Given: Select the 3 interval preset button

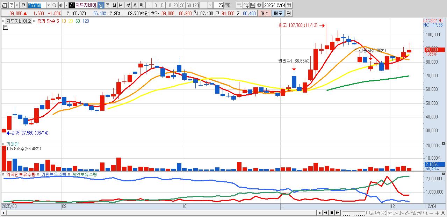Looking at the screenshot, I should tap(155, 5).
